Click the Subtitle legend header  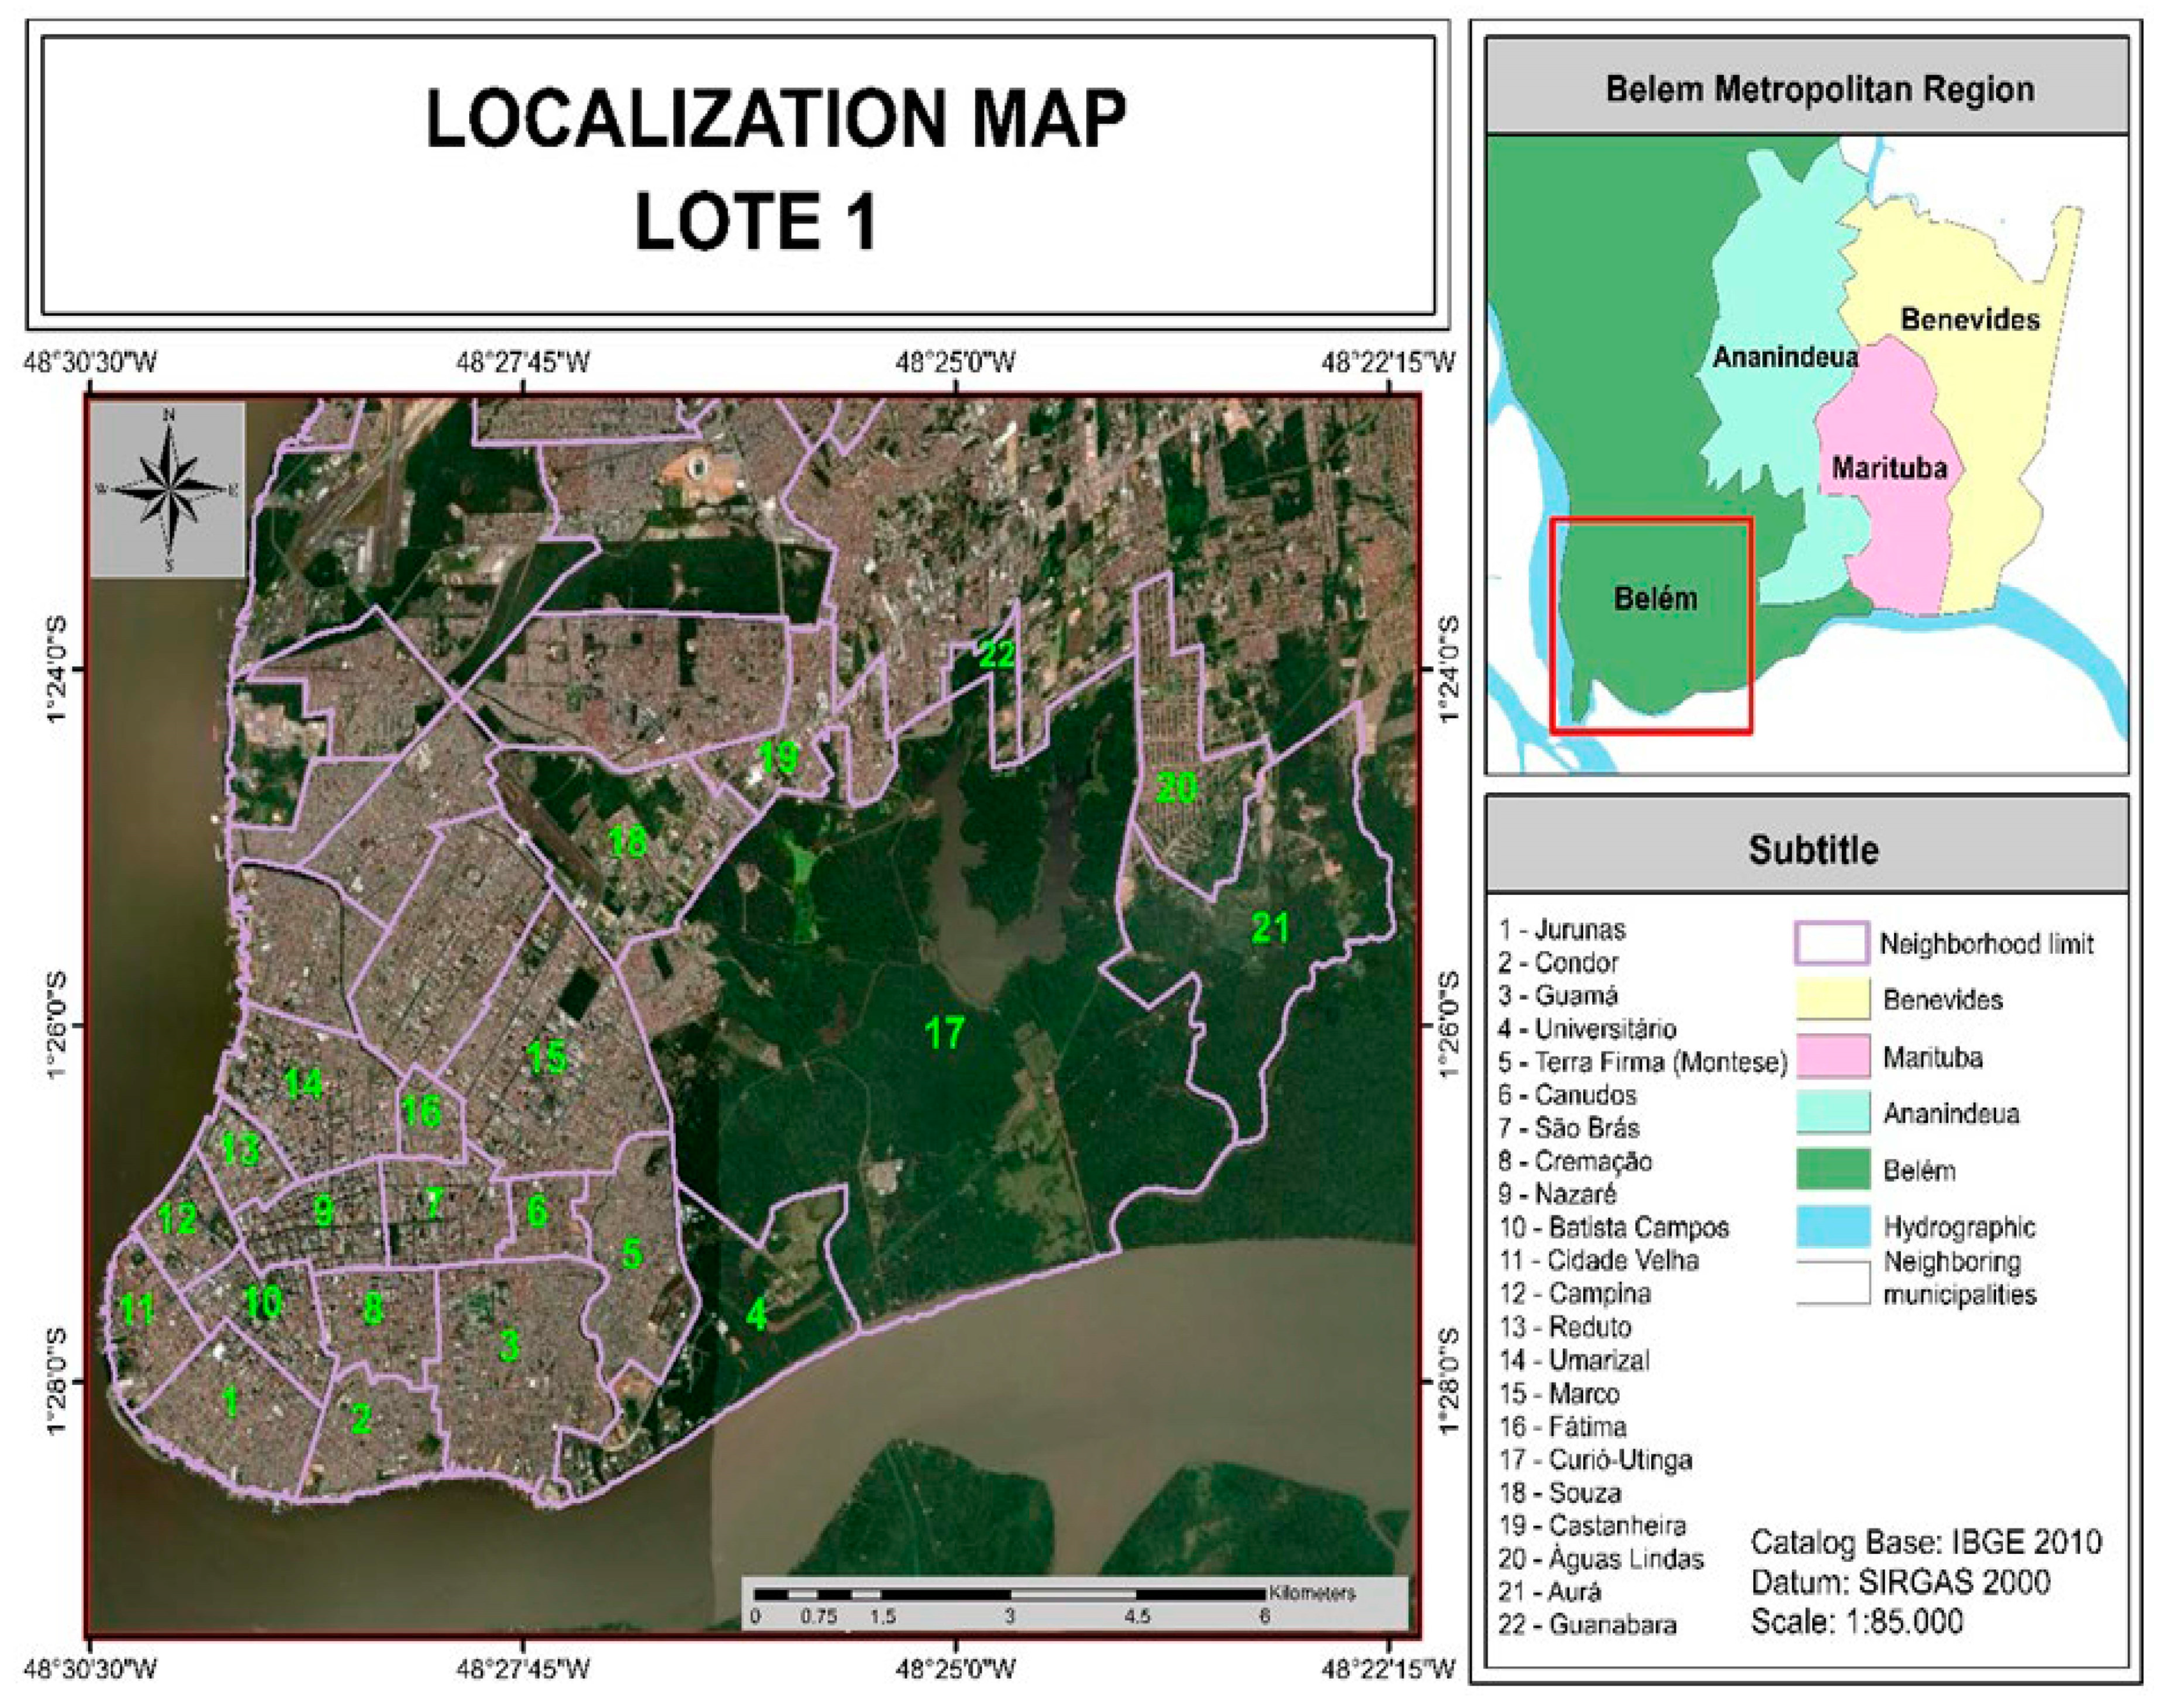[1813, 849]
